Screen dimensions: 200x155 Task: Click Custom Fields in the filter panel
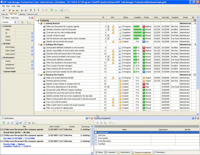tap(9, 72)
